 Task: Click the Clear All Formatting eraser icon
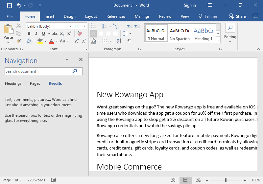pyautogui.click(x=79, y=34)
